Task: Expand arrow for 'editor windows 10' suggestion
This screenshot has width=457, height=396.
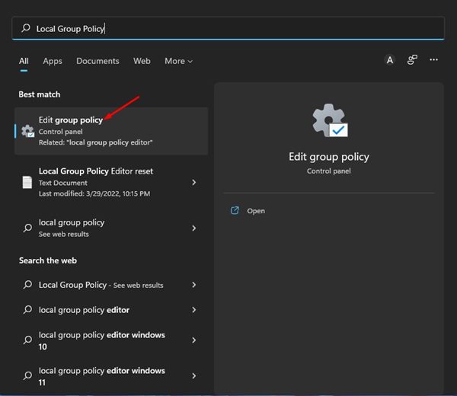Action: click(x=194, y=340)
